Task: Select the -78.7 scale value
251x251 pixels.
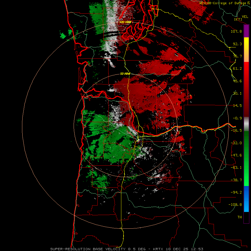Action: pos(236,180)
